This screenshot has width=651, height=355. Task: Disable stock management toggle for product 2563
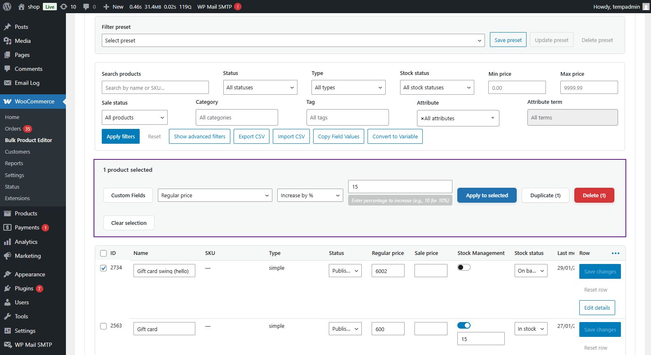coord(464,325)
